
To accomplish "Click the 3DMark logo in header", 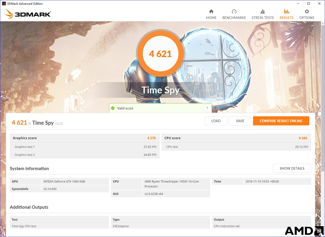I will point(28,14).
